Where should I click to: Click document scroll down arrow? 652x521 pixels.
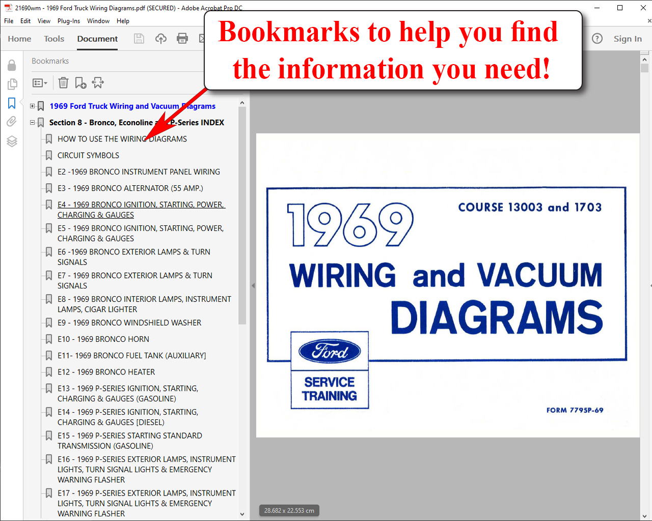645,516
